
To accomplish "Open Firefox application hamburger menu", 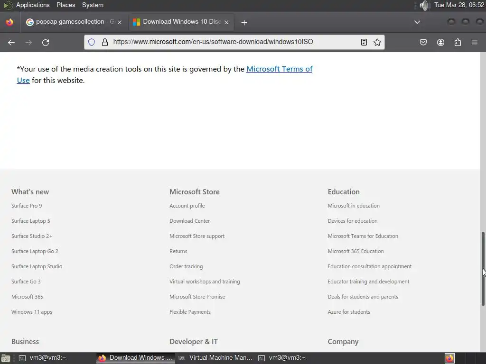I will (475, 42).
